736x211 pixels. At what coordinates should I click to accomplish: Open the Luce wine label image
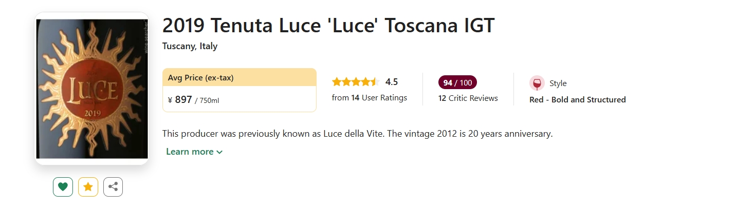[x=91, y=89]
